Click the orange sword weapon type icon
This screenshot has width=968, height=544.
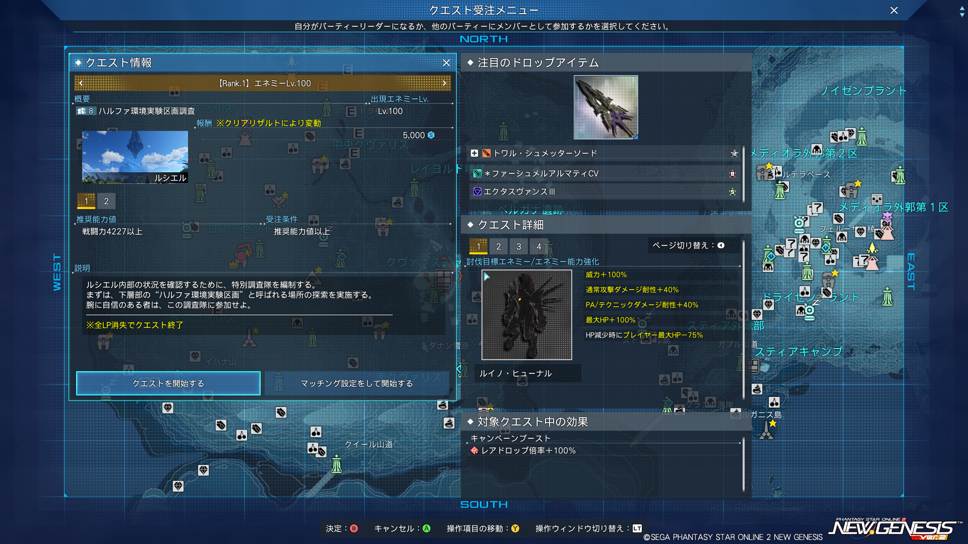(x=486, y=153)
